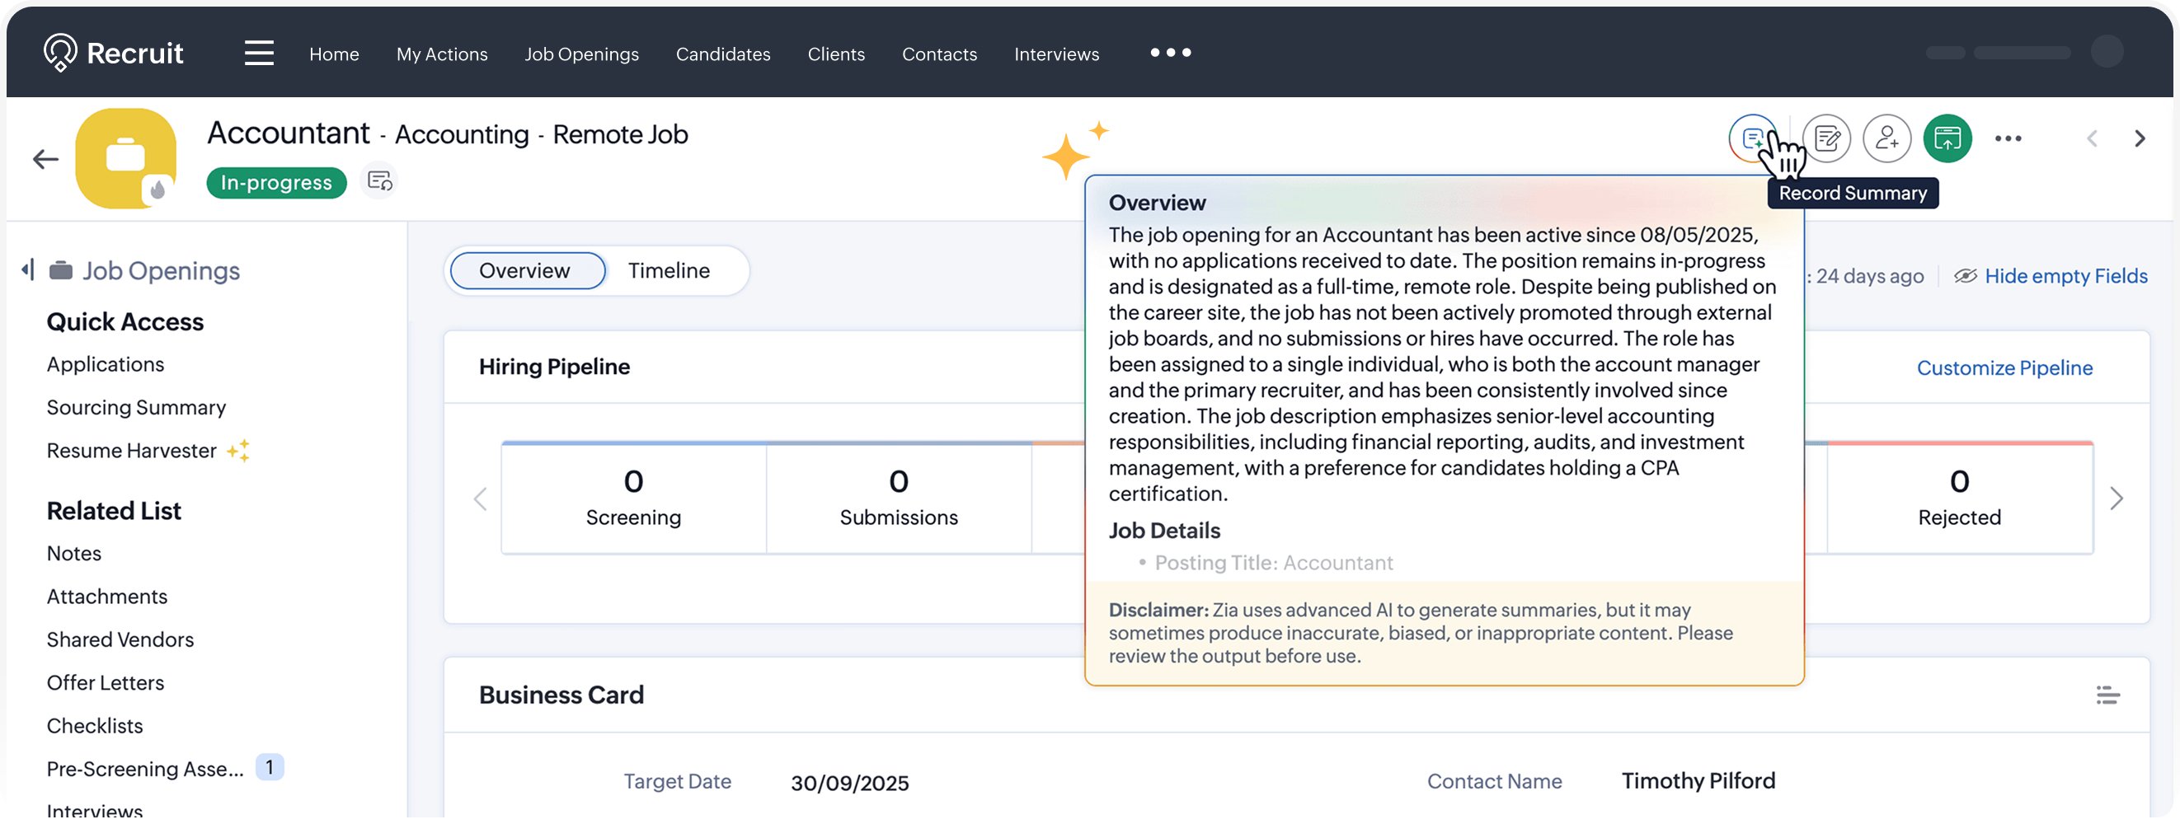2180x824 pixels.
Task: Click the user avatar in the top bar
Action: [x=2107, y=52]
